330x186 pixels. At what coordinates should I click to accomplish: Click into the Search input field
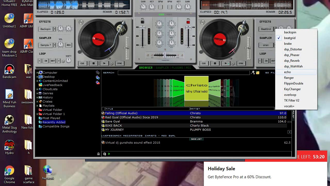184,73
